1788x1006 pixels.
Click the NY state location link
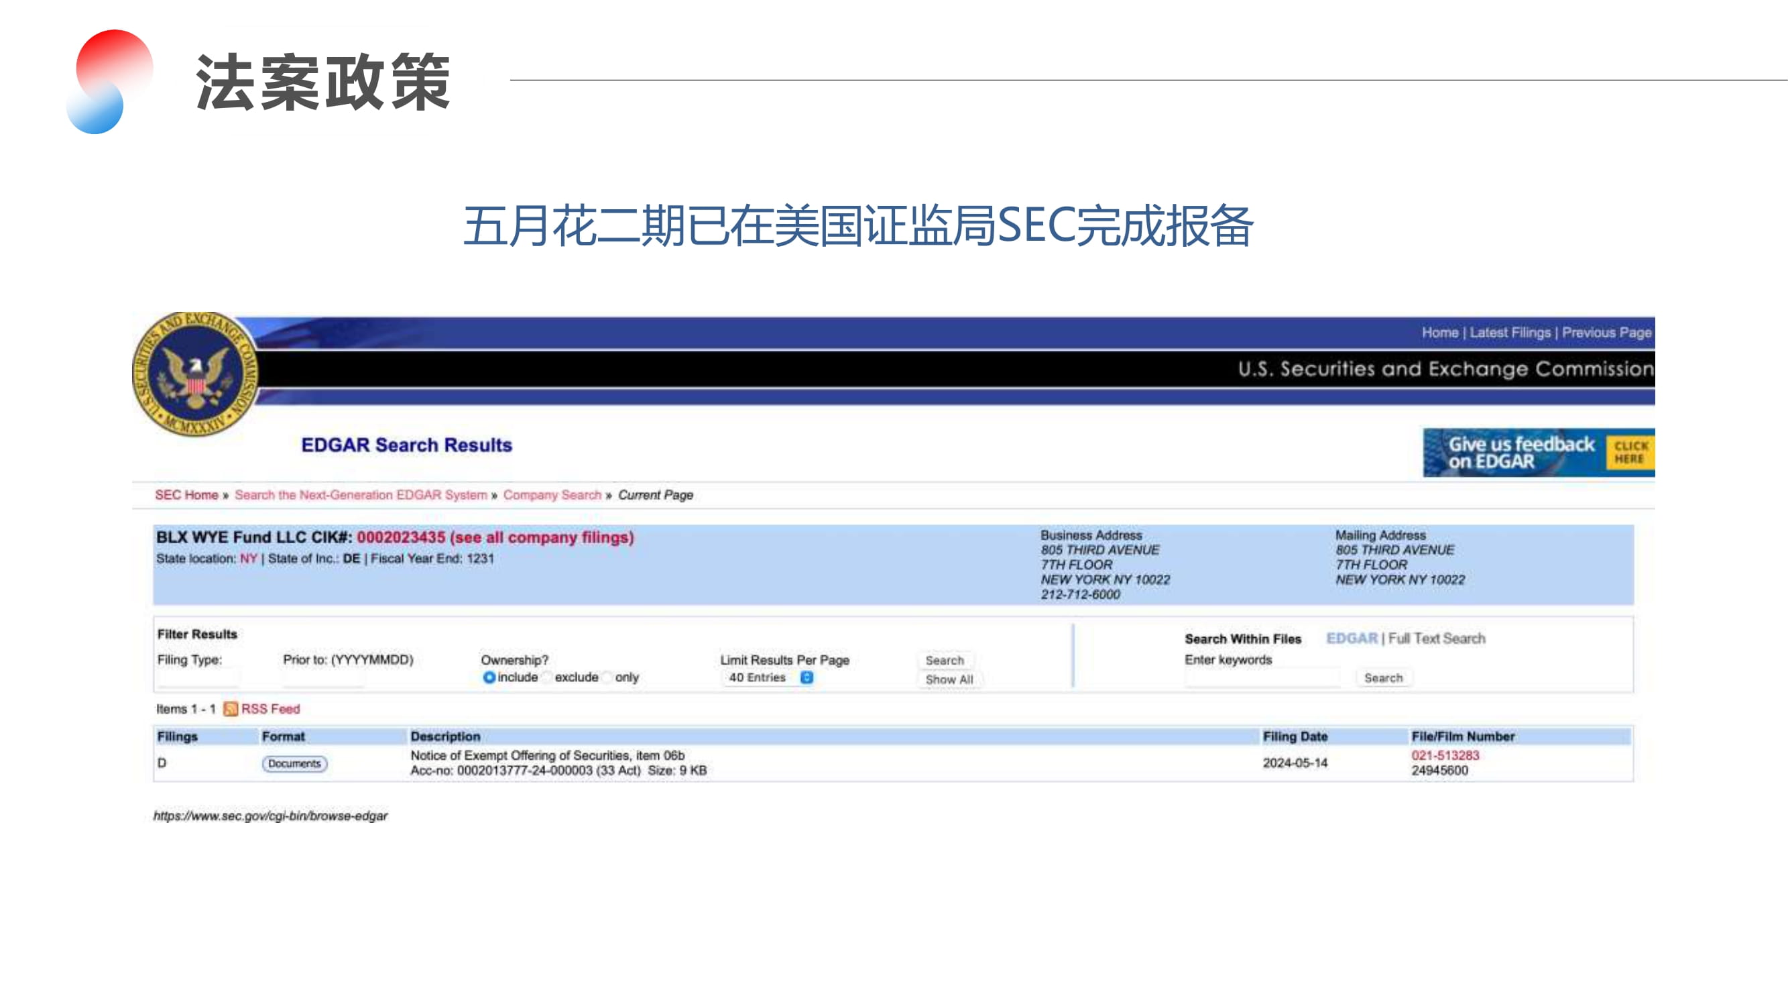click(249, 559)
